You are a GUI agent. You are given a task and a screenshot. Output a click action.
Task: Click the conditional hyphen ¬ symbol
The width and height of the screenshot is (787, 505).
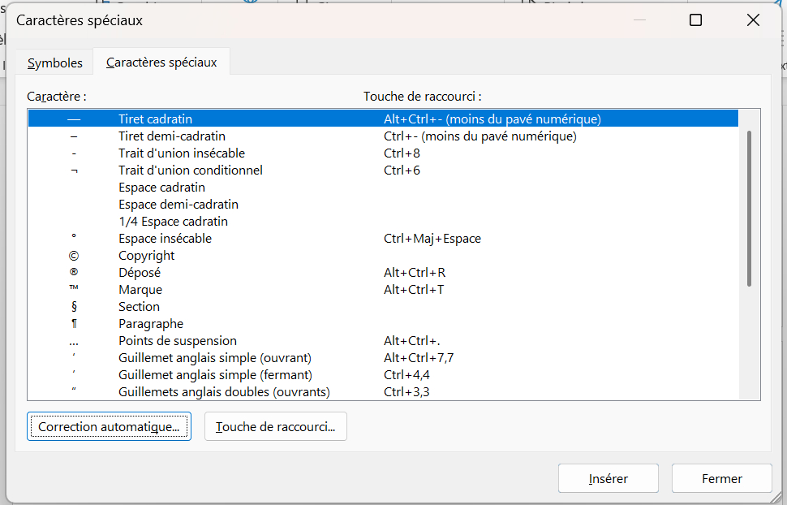click(74, 170)
